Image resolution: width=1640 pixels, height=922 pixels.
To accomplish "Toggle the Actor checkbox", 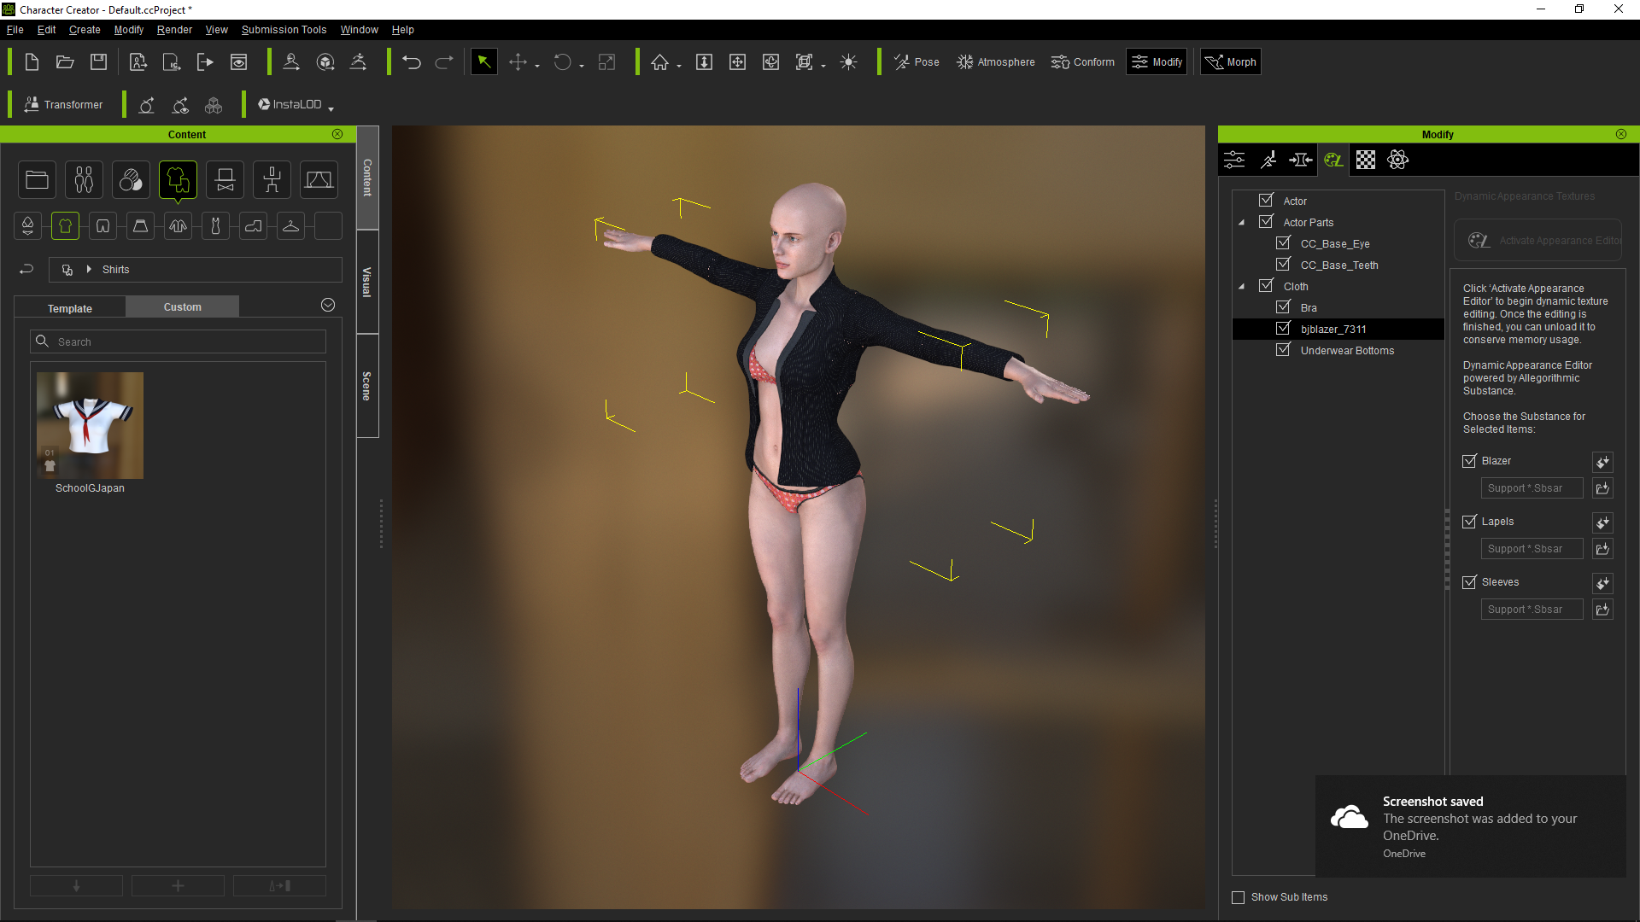I will point(1266,201).
